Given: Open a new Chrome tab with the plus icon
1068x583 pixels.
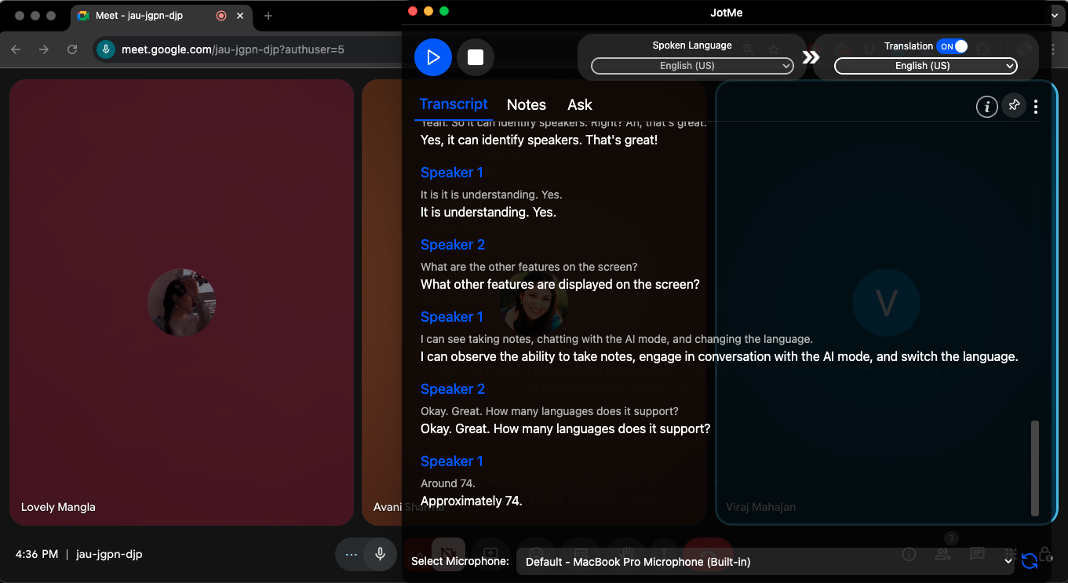Looking at the screenshot, I should point(268,16).
